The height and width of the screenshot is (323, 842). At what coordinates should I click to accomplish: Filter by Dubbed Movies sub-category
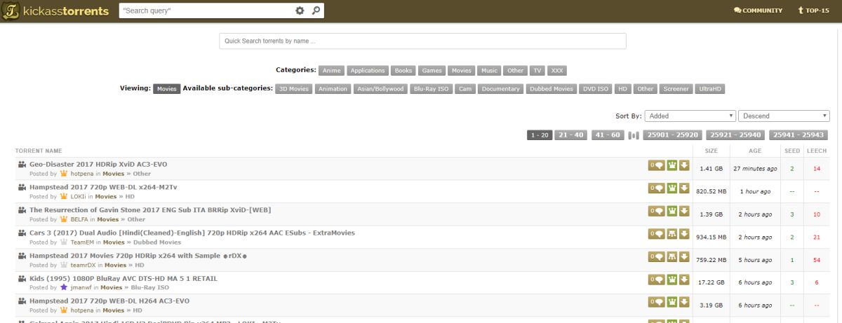click(x=552, y=89)
